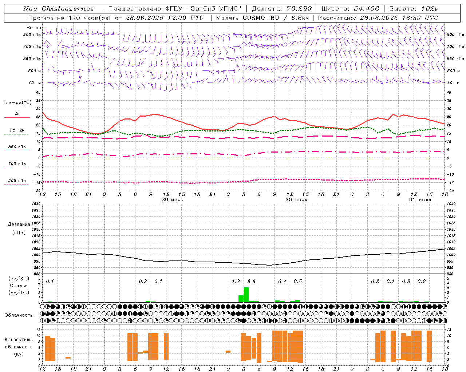Click the 1.3 precipitation amount
466x372 pixels.
(x=236, y=282)
